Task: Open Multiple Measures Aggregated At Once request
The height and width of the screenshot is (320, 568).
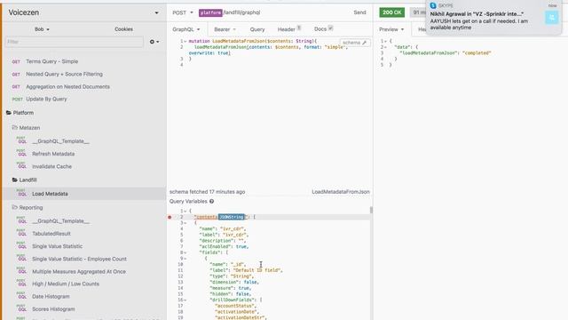Action: [x=79, y=271]
